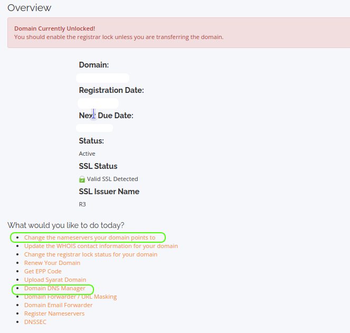Viewport: 350px width, 333px height.
Task: Click the Domain Currently Unlocked alert banner
Action: [x=177, y=33]
